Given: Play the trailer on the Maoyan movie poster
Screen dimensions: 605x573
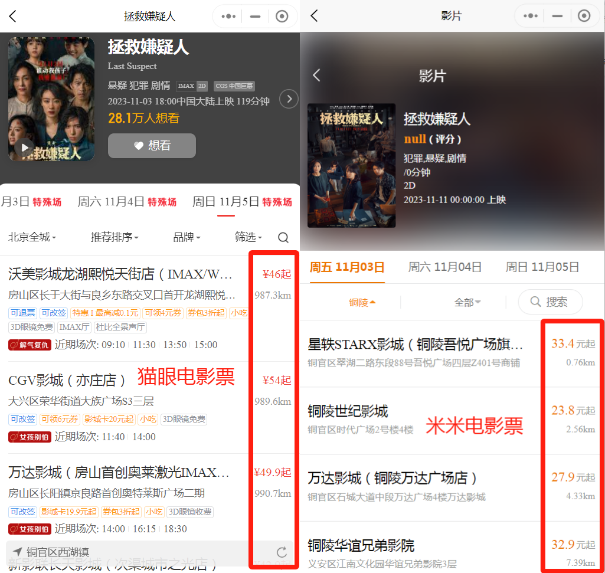Looking at the screenshot, I should pos(25,148).
